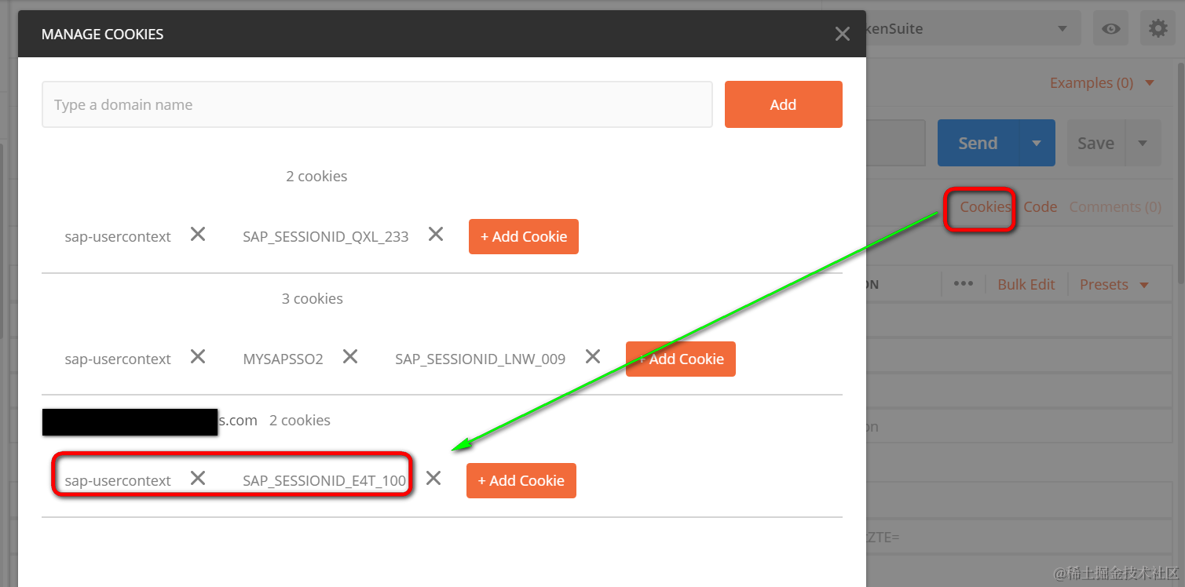Delete sap-usercontext cookie in first 2 cookies group

(198, 235)
